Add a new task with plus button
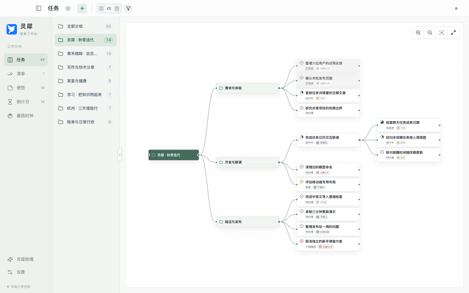 click(x=82, y=8)
